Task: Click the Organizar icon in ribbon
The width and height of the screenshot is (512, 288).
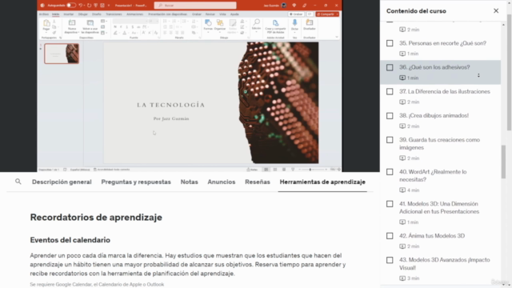Action: pyautogui.click(x=220, y=23)
